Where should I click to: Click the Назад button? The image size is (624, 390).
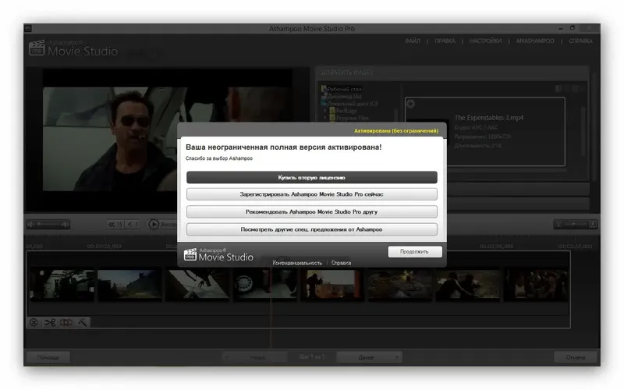[254, 357]
